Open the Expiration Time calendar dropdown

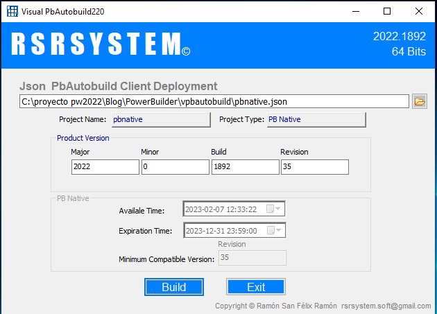(x=274, y=230)
